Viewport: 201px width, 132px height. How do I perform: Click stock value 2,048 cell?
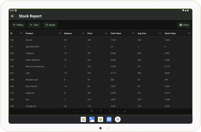click(167, 100)
